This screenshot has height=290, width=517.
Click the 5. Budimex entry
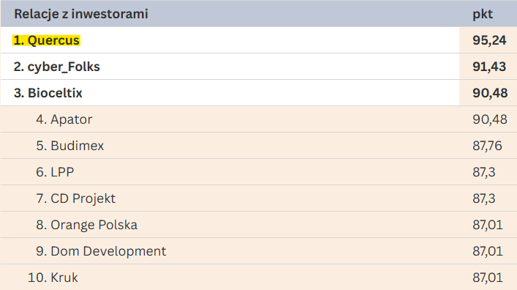click(x=70, y=146)
